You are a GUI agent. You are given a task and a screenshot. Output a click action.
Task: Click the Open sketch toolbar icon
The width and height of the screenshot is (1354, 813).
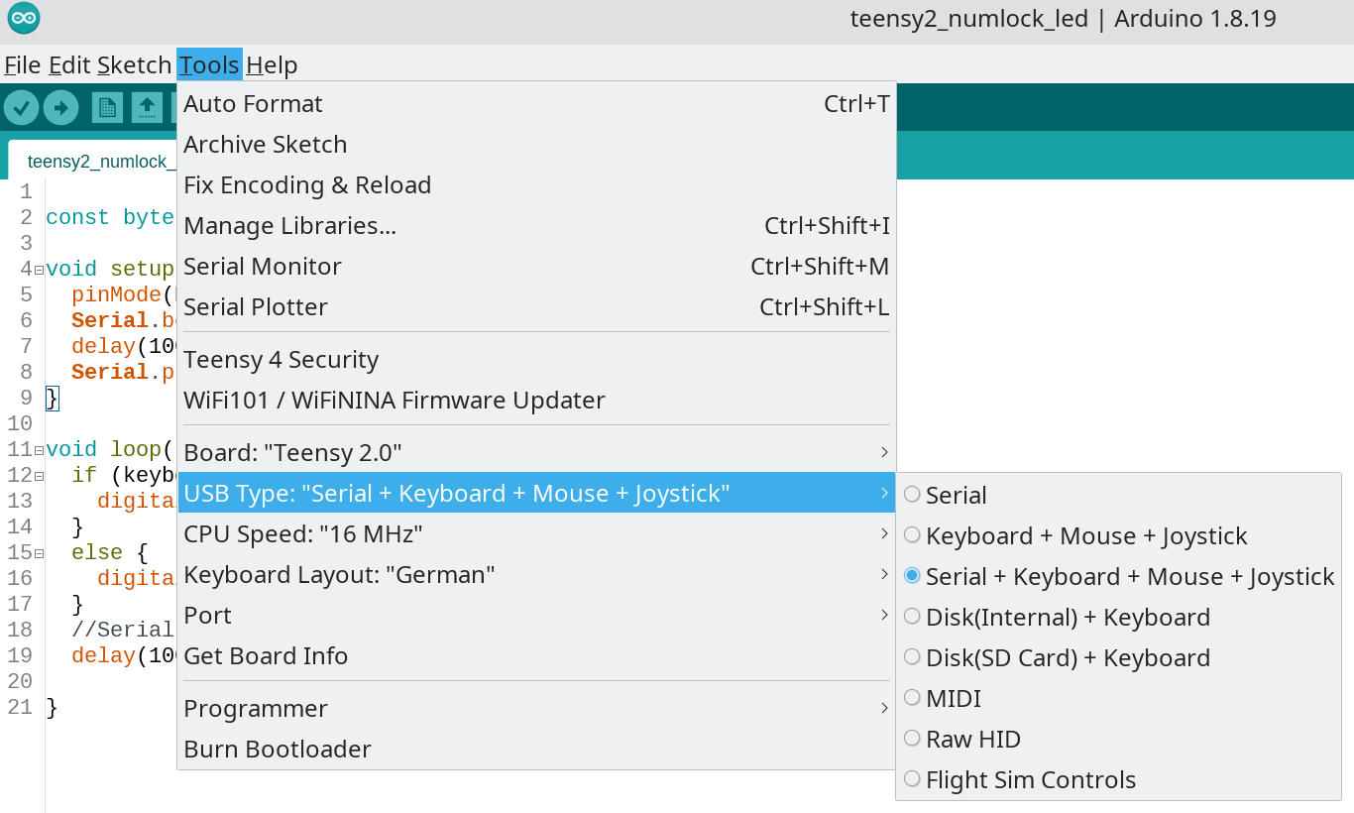coord(147,107)
